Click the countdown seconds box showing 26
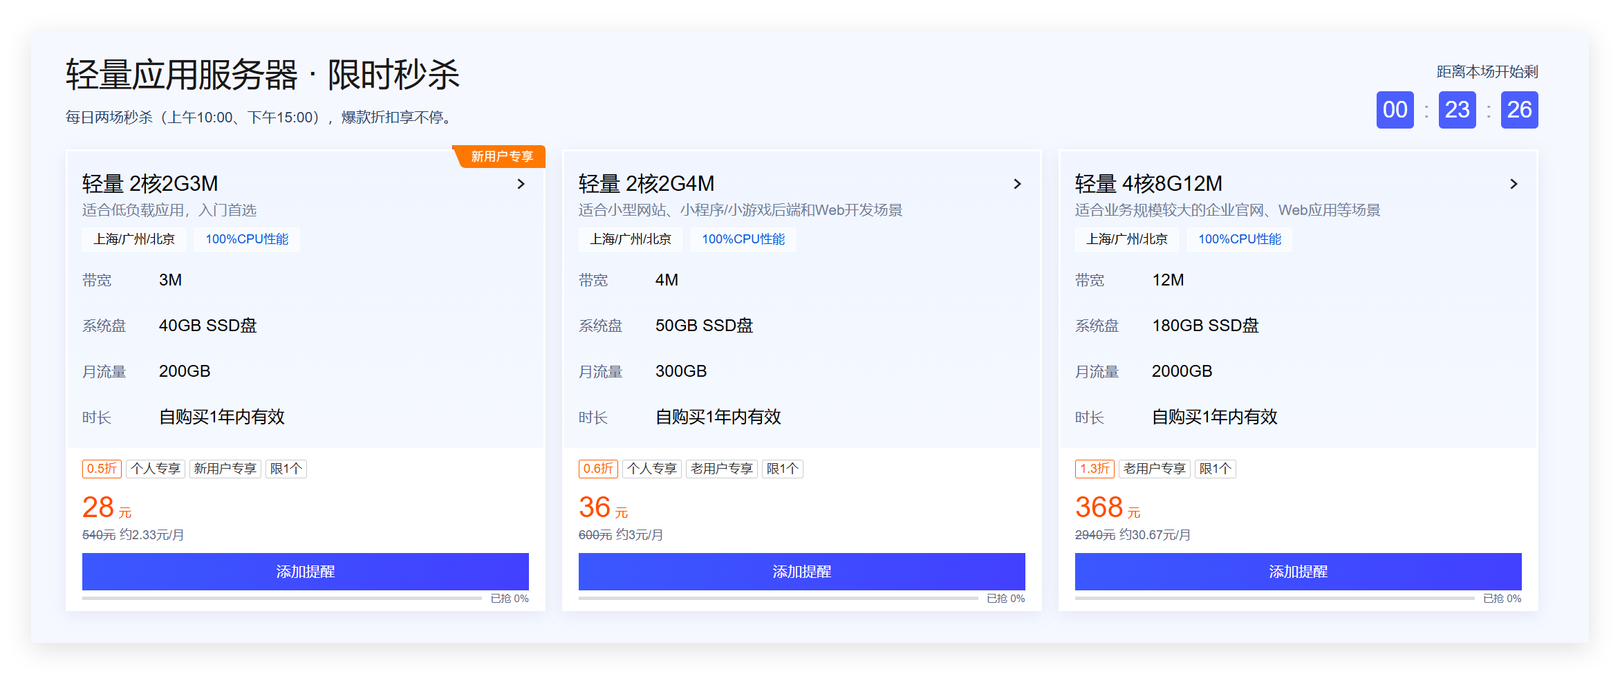This screenshot has height=674, width=1620. point(1520,110)
